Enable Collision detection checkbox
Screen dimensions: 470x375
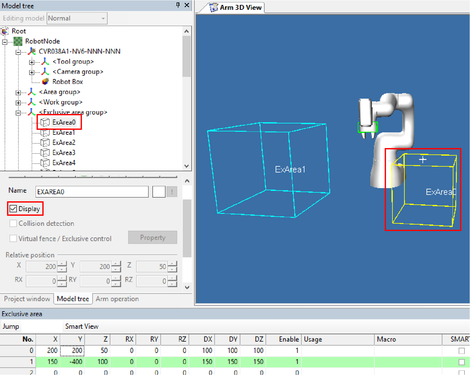coord(13,224)
